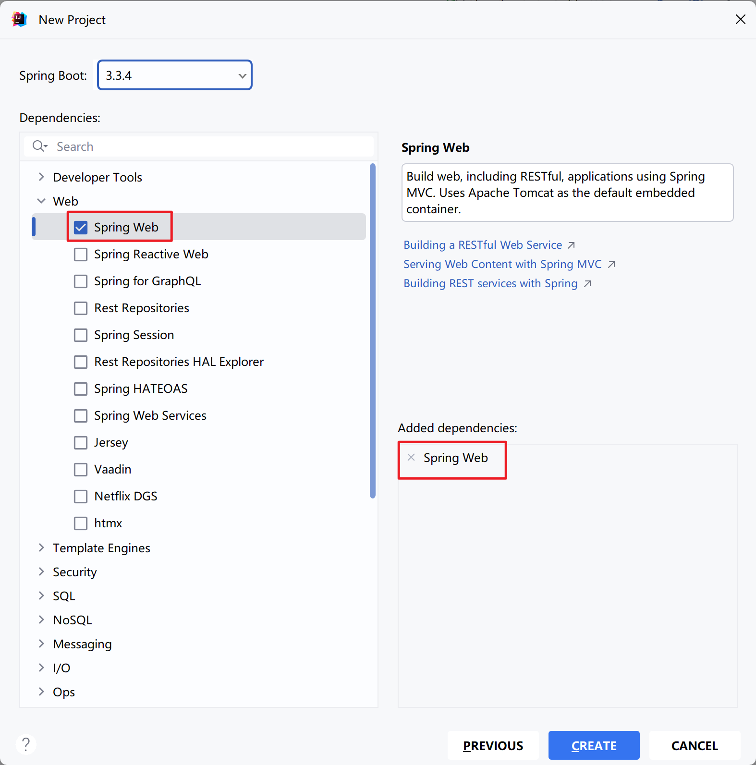The image size is (756, 765).
Task: Uncheck the Spring Web checkbox
Action: click(x=81, y=227)
